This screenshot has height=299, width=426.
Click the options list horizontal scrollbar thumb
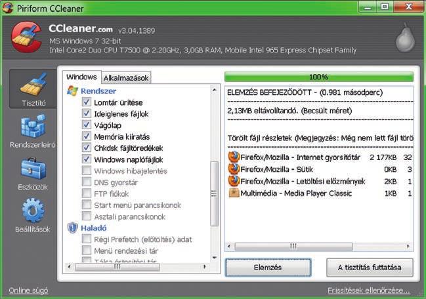point(117,267)
